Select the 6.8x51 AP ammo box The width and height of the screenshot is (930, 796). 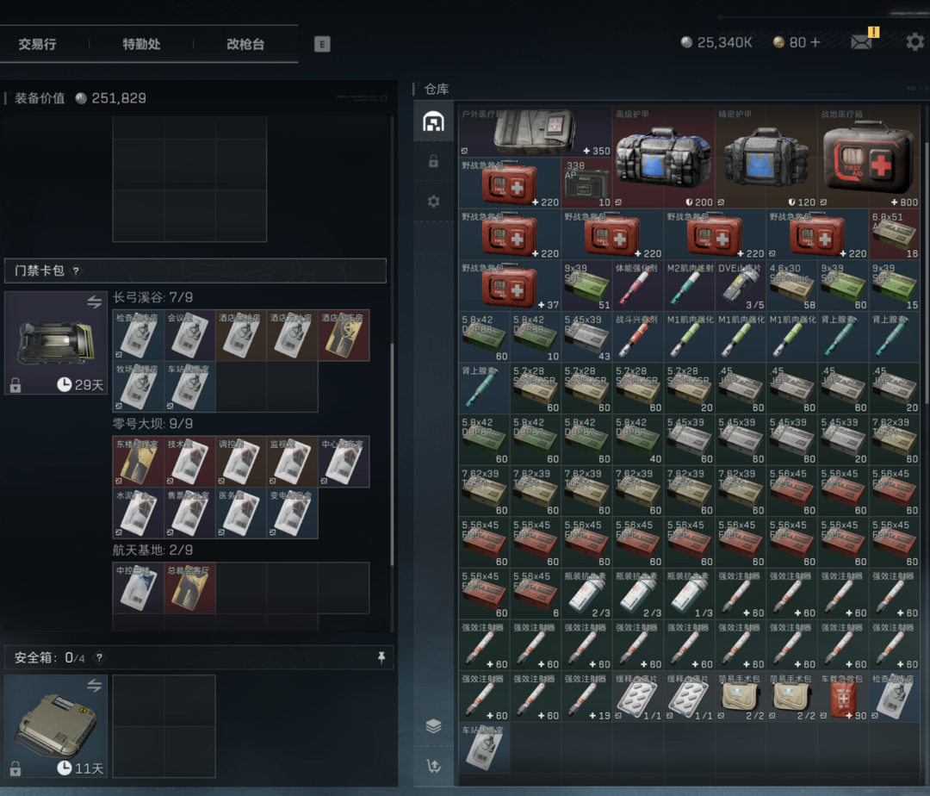(x=895, y=234)
